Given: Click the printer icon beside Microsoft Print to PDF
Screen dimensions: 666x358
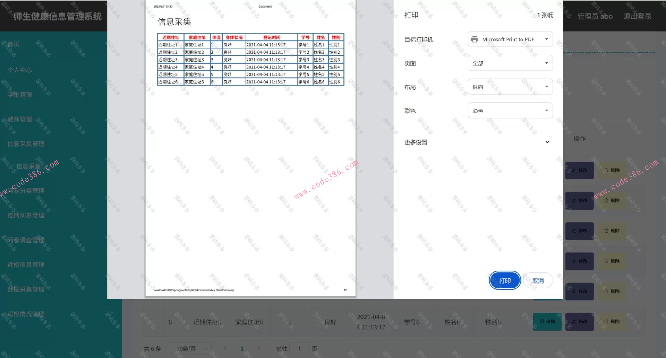Looking at the screenshot, I should [x=474, y=39].
